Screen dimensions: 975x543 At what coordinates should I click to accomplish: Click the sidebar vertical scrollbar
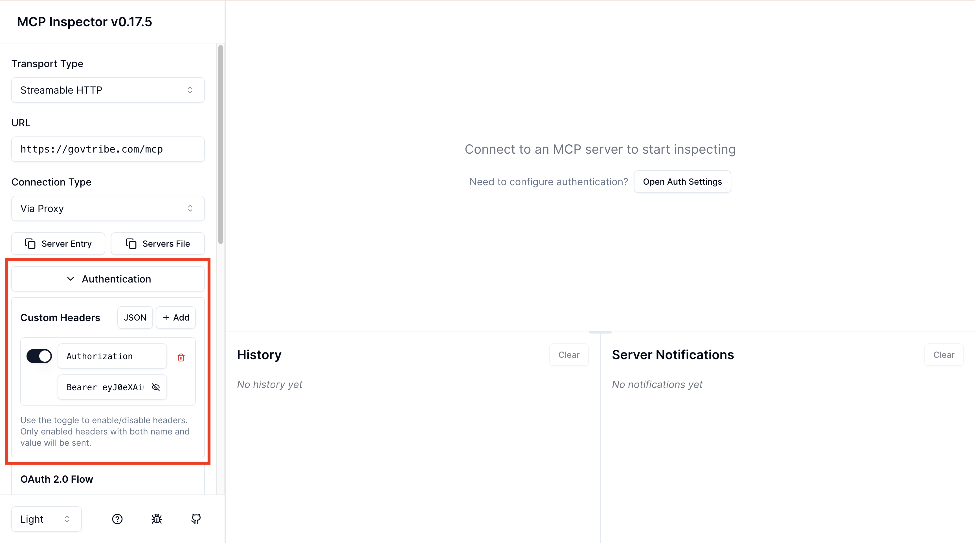tap(221, 144)
